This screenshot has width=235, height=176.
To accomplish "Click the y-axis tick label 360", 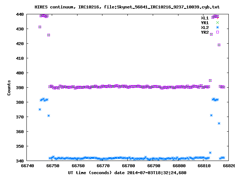I will coord(20,132).
